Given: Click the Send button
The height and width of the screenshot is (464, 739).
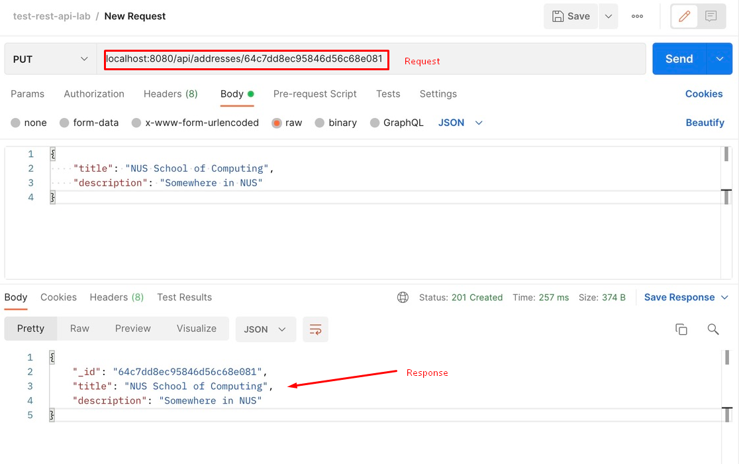Looking at the screenshot, I should (679, 58).
